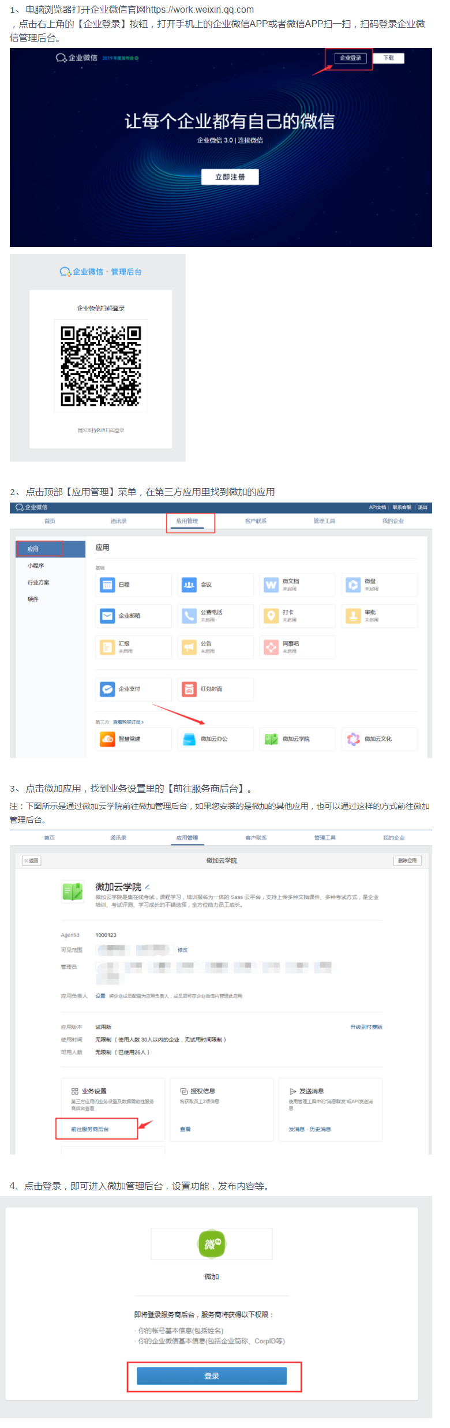The height and width of the screenshot is (1428, 450).
Task: Click the 试用版 version text
Action: 103,1027
